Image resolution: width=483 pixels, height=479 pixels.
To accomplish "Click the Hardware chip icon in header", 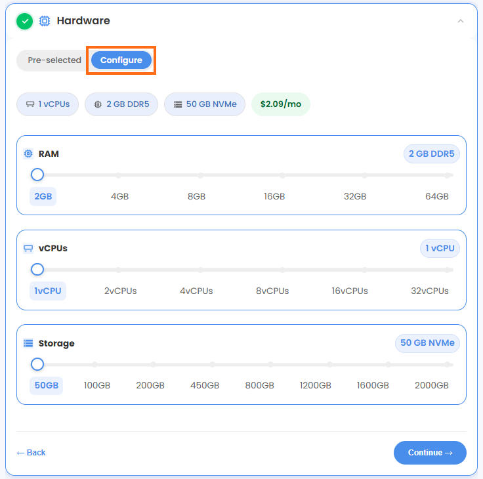I will 45,21.
